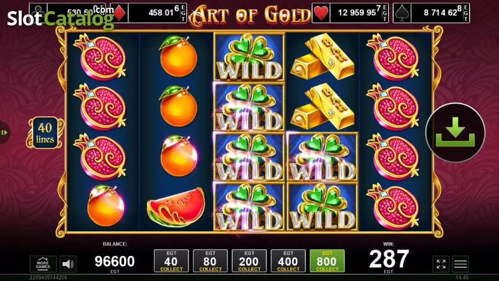Click the spade jackpot icon
The height and width of the screenshot is (281, 499).
click(403, 13)
